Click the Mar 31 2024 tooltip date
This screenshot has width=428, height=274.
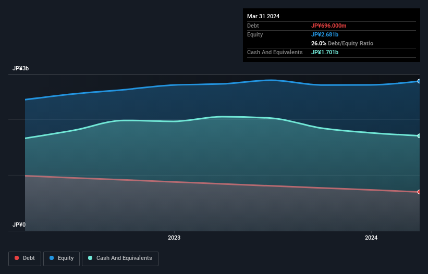[x=263, y=16]
